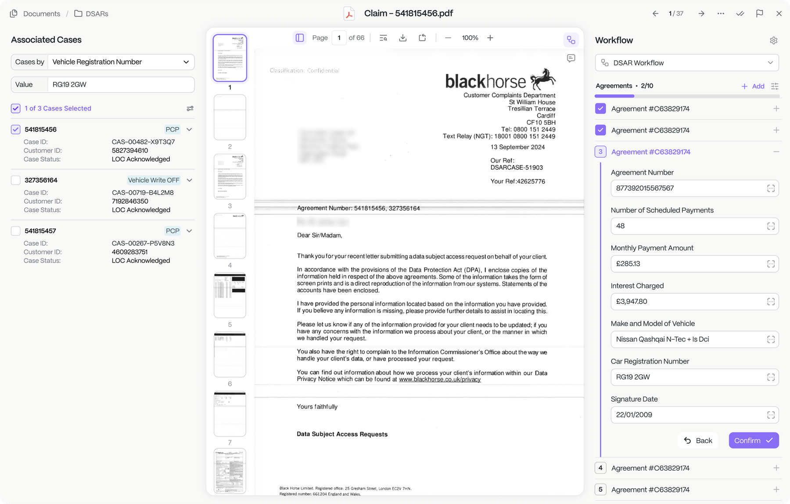Click the Confirm button
Viewport: 790px width, 504px height.
(x=754, y=440)
